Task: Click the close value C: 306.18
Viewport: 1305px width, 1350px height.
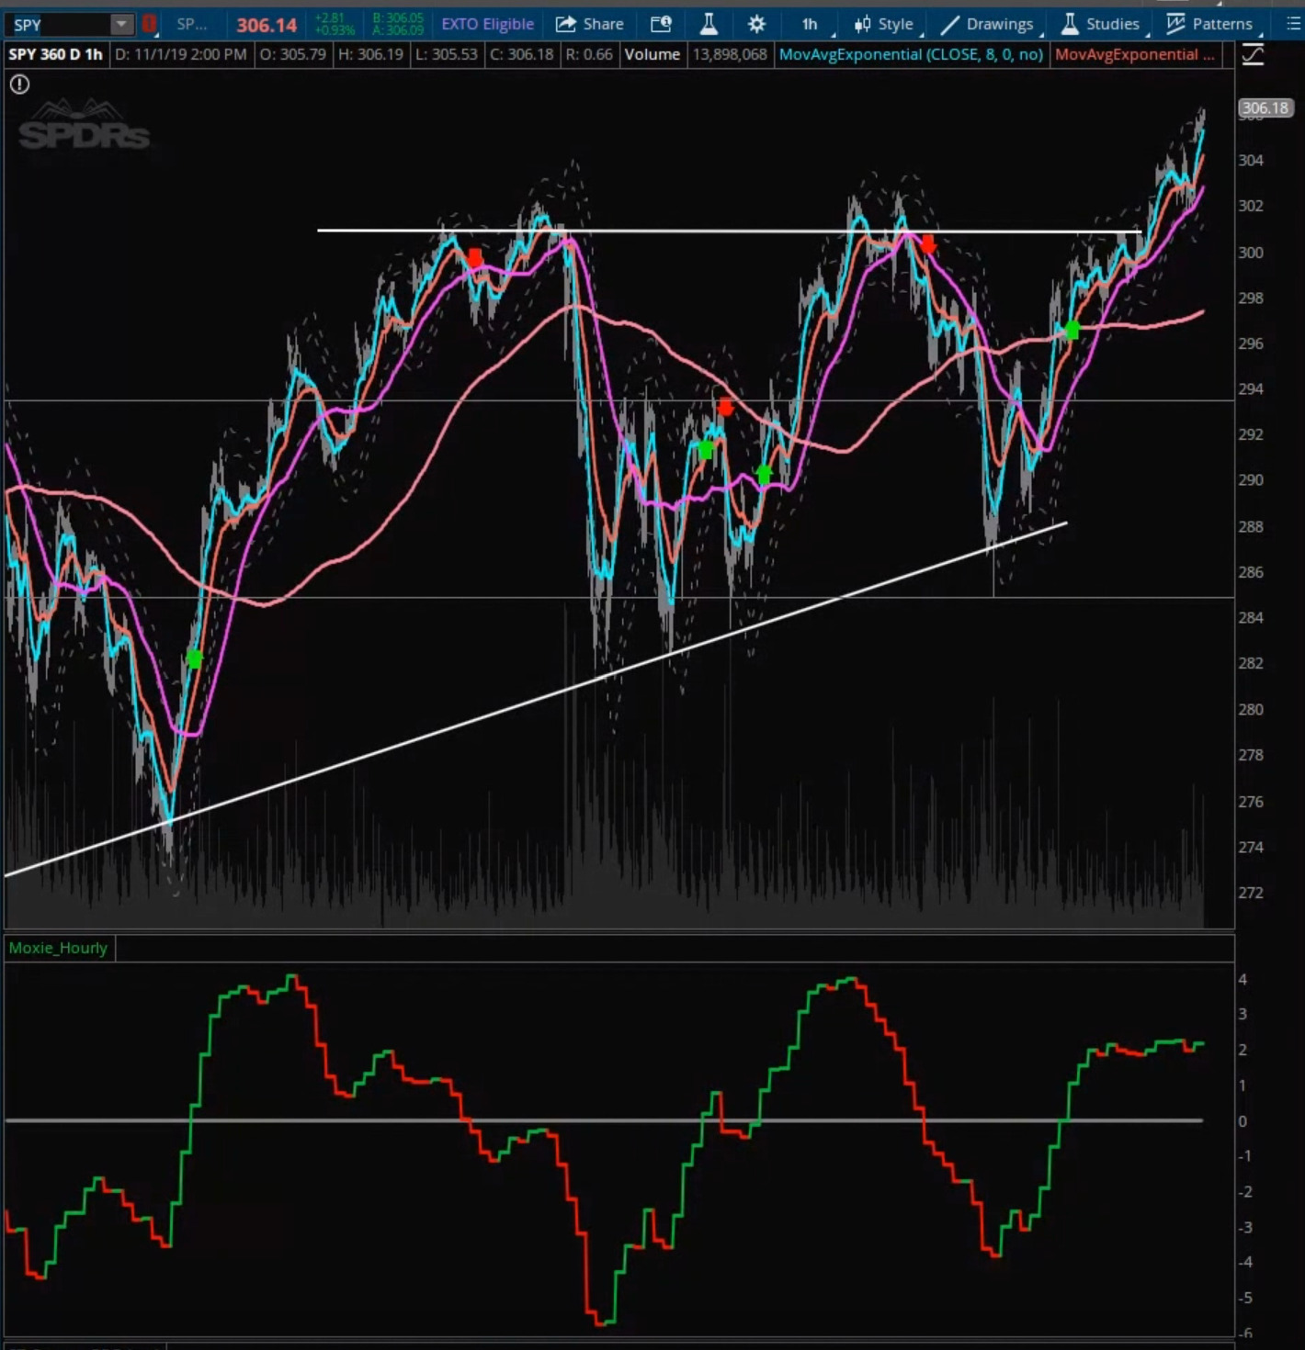Action: 521,55
